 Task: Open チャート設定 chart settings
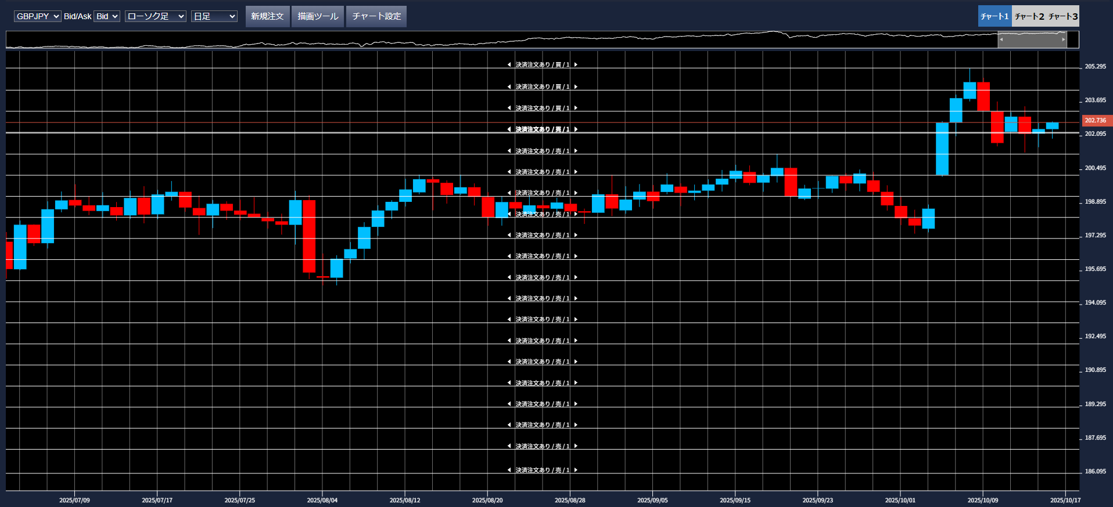pyautogui.click(x=376, y=16)
